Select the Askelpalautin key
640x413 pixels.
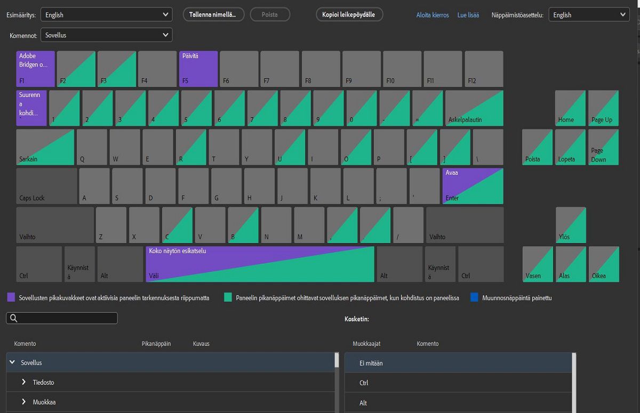click(475, 108)
